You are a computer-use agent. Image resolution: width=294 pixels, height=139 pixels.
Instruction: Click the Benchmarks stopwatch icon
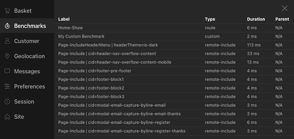point(7,26)
